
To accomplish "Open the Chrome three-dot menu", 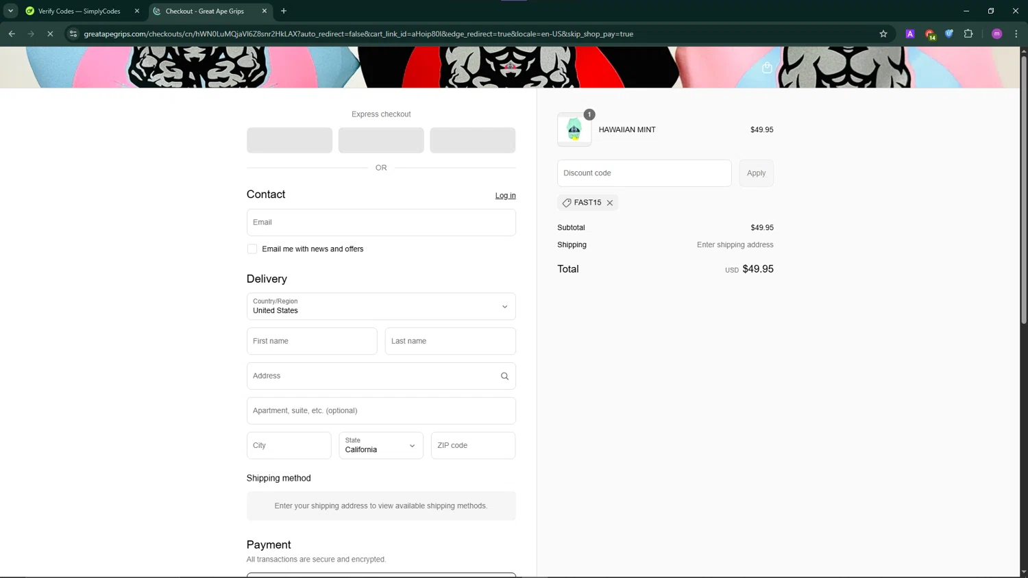I will tap(1016, 34).
